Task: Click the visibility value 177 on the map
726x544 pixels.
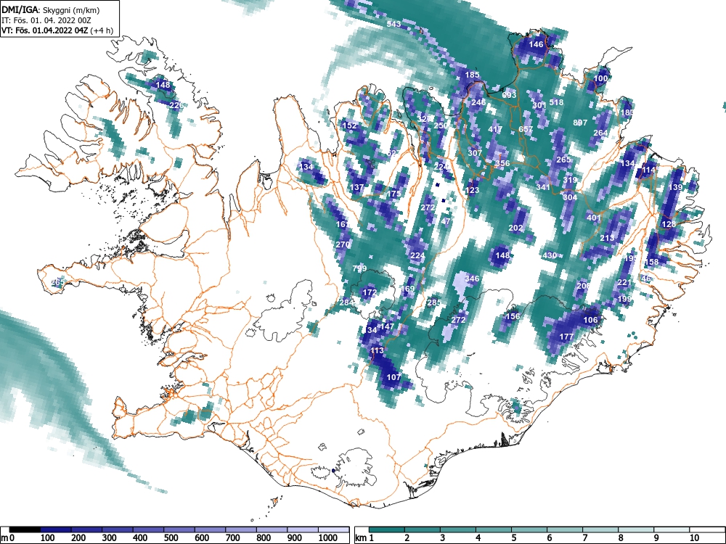Action: click(x=566, y=337)
